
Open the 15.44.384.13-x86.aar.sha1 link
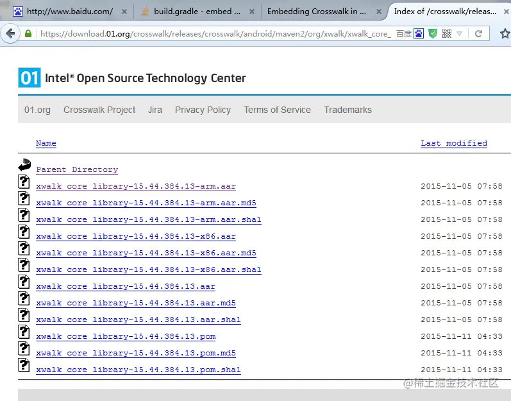pos(149,269)
